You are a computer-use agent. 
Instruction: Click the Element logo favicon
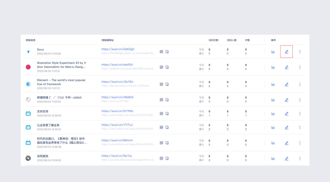click(x=28, y=84)
